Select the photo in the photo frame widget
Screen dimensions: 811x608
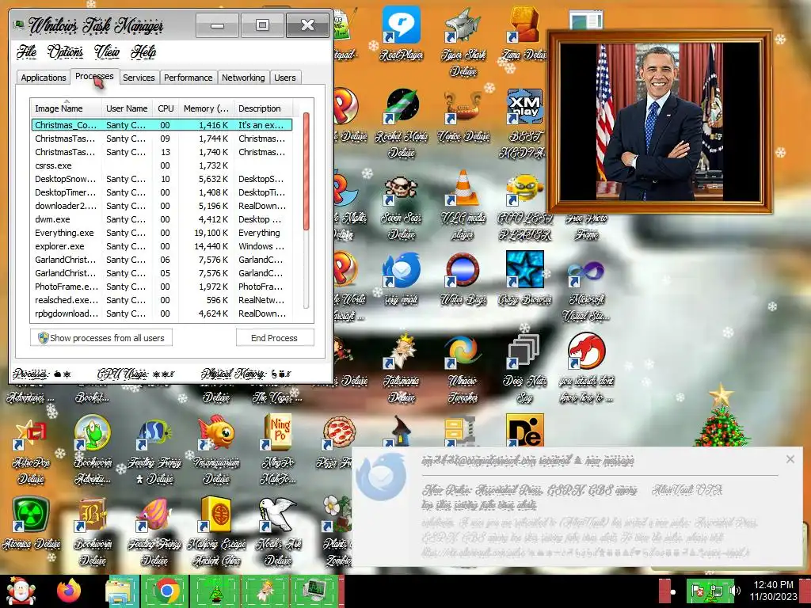pyautogui.click(x=660, y=122)
